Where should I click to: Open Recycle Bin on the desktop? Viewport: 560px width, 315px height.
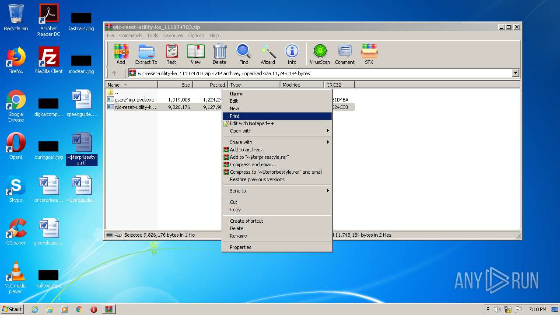point(16,17)
